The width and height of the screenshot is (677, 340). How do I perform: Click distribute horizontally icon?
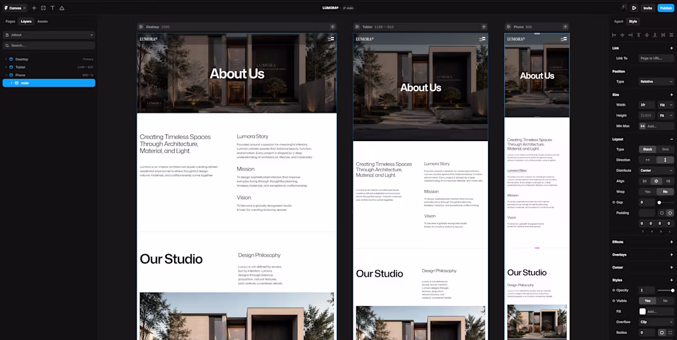point(663,35)
